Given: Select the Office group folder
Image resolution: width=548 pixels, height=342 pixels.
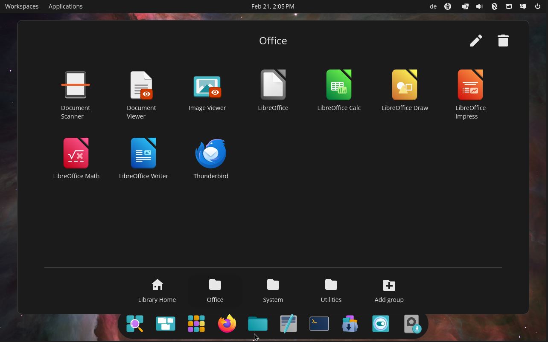Looking at the screenshot, I should click(215, 291).
